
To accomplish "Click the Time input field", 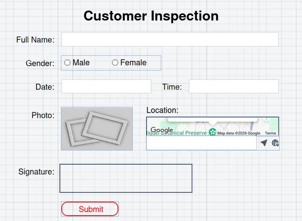I will (x=234, y=87).
